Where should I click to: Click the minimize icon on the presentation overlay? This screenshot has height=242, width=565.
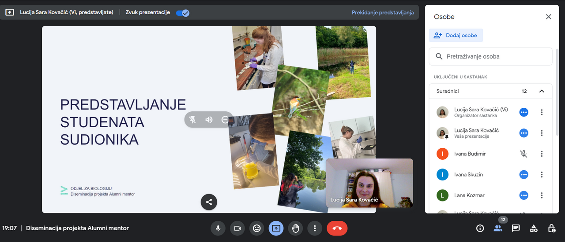coord(225,120)
